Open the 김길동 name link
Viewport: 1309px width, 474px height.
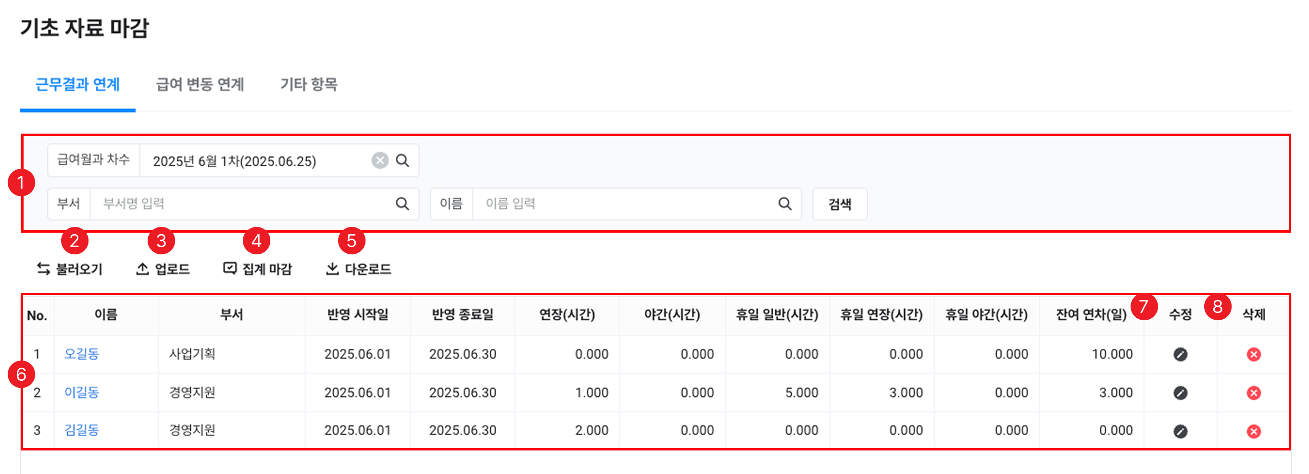click(x=81, y=430)
